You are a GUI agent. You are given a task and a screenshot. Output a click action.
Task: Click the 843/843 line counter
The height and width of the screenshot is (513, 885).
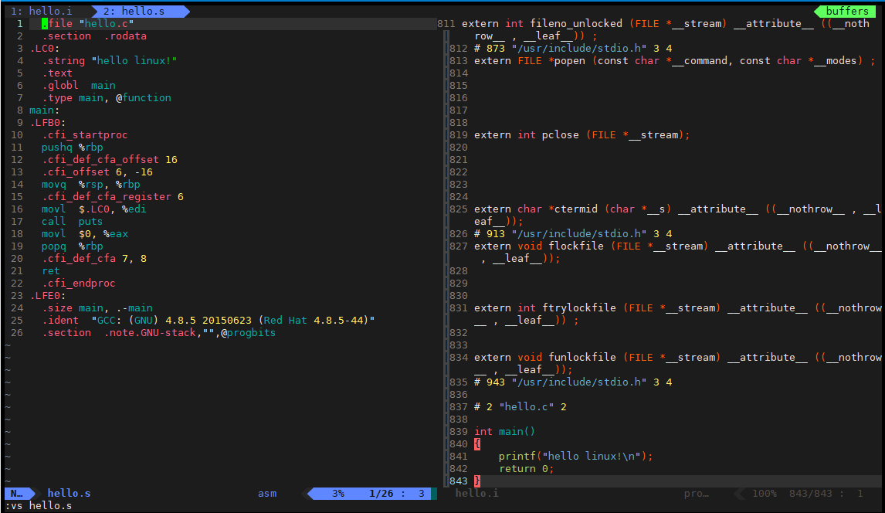[x=811, y=493]
